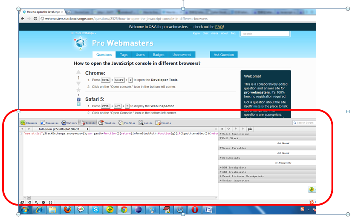Screen dimensions: 358x223
Task: Go to next script file arrow
Action: click(x=29, y=129)
